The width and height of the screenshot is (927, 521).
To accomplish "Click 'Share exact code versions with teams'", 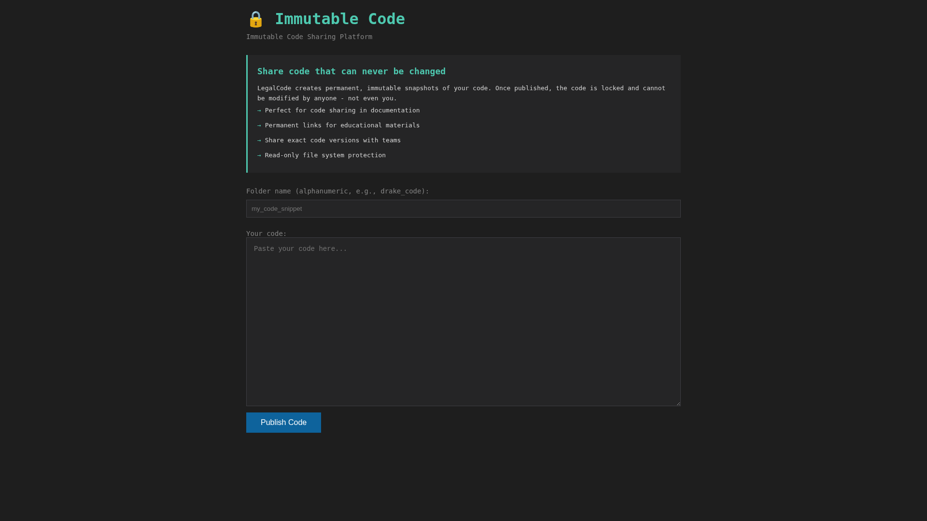I will (333, 140).
